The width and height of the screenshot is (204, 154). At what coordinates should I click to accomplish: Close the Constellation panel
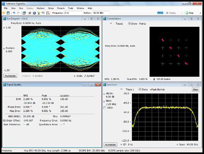198,19
